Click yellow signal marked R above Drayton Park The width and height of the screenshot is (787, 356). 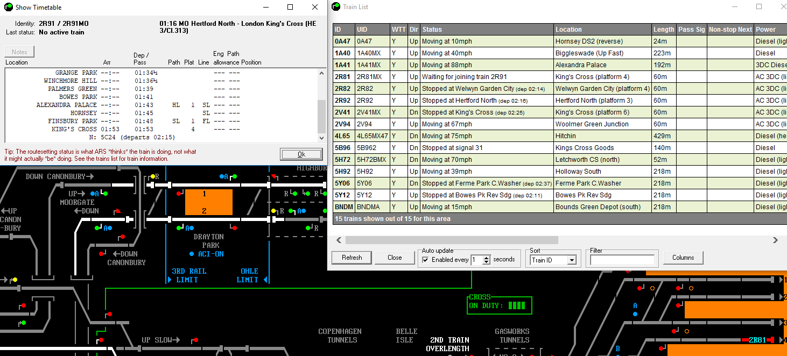(x=153, y=176)
